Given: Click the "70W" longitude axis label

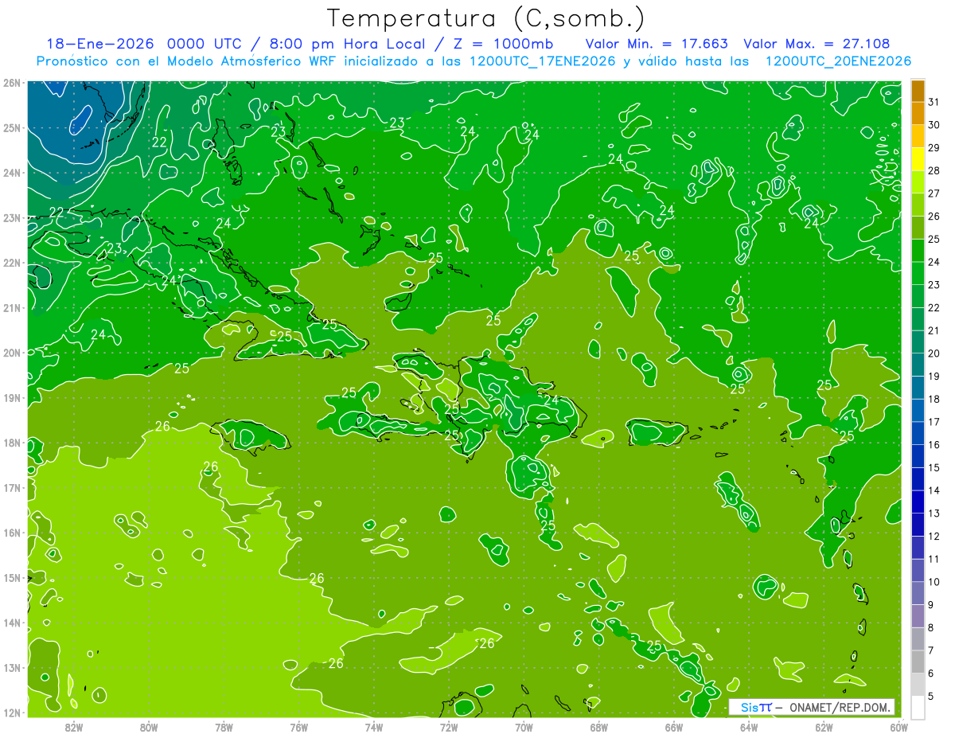Looking at the screenshot, I should click(524, 727).
